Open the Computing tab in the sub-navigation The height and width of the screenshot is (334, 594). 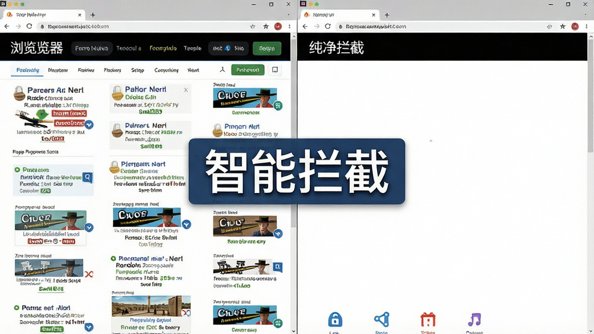[166, 70]
